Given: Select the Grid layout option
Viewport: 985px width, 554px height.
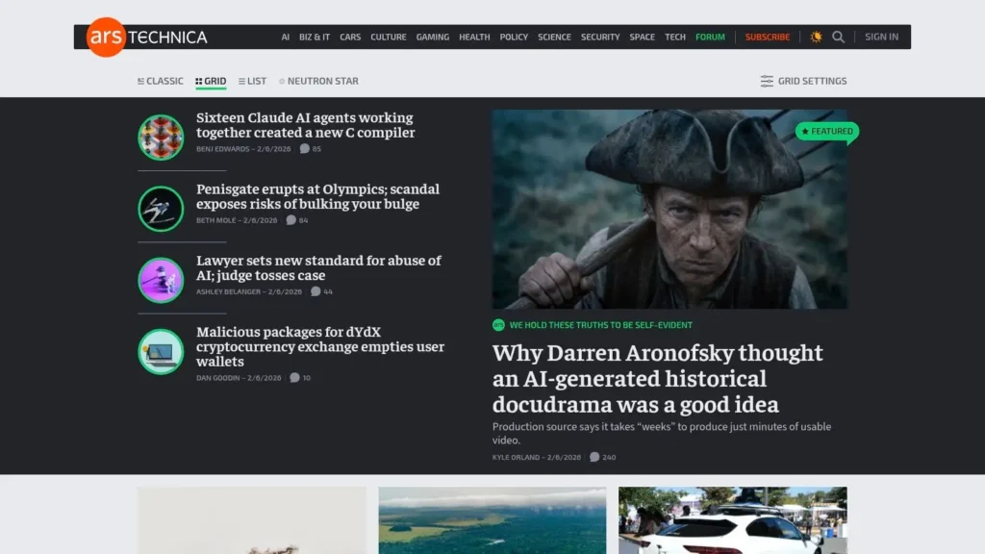Looking at the screenshot, I should coord(211,81).
